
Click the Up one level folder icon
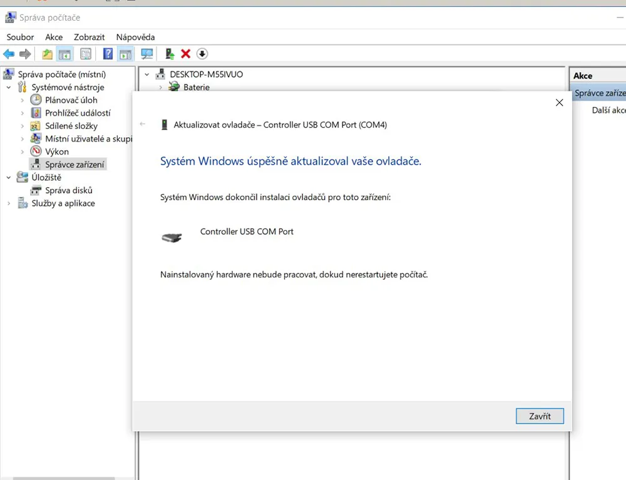[x=48, y=54]
